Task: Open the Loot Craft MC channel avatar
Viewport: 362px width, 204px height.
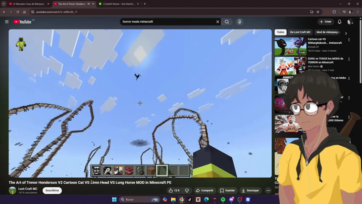Action: pos(12,191)
